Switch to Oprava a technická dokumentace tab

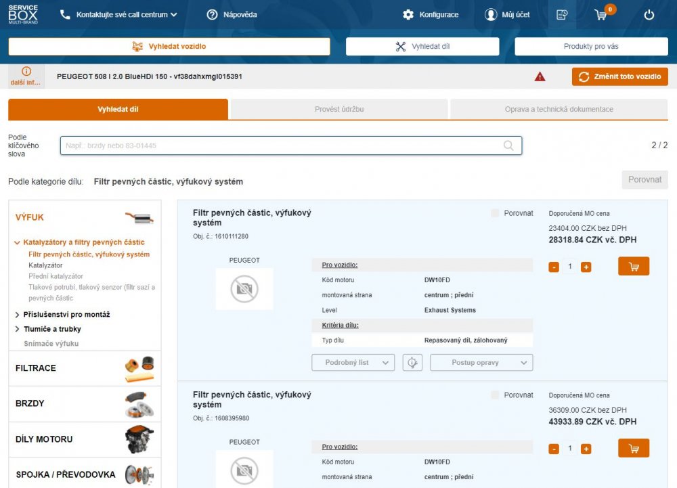(x=559, y=109)
